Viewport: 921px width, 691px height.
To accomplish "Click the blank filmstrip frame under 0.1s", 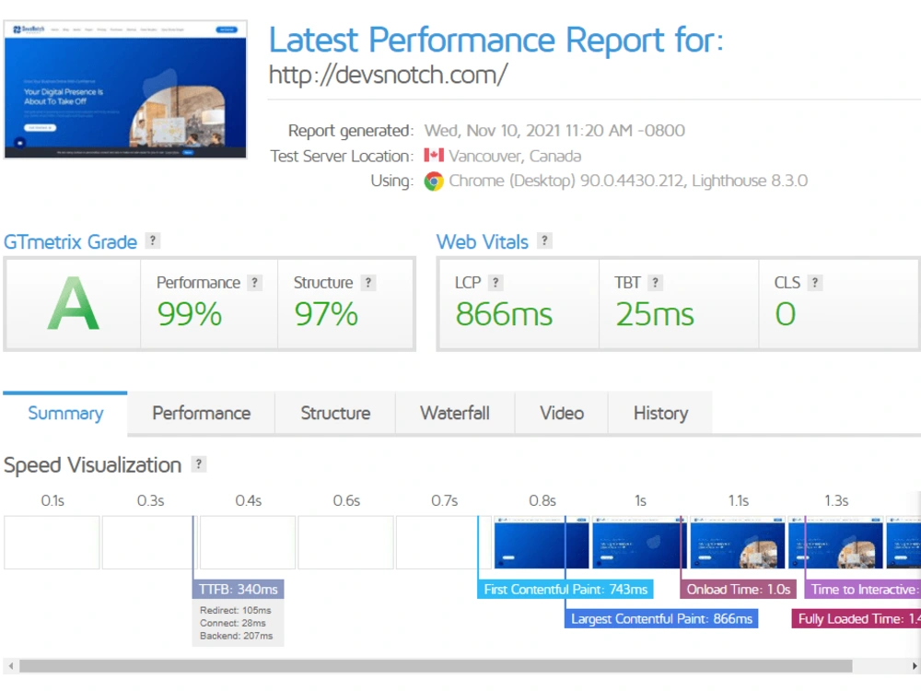I will (x=52, y=543).
